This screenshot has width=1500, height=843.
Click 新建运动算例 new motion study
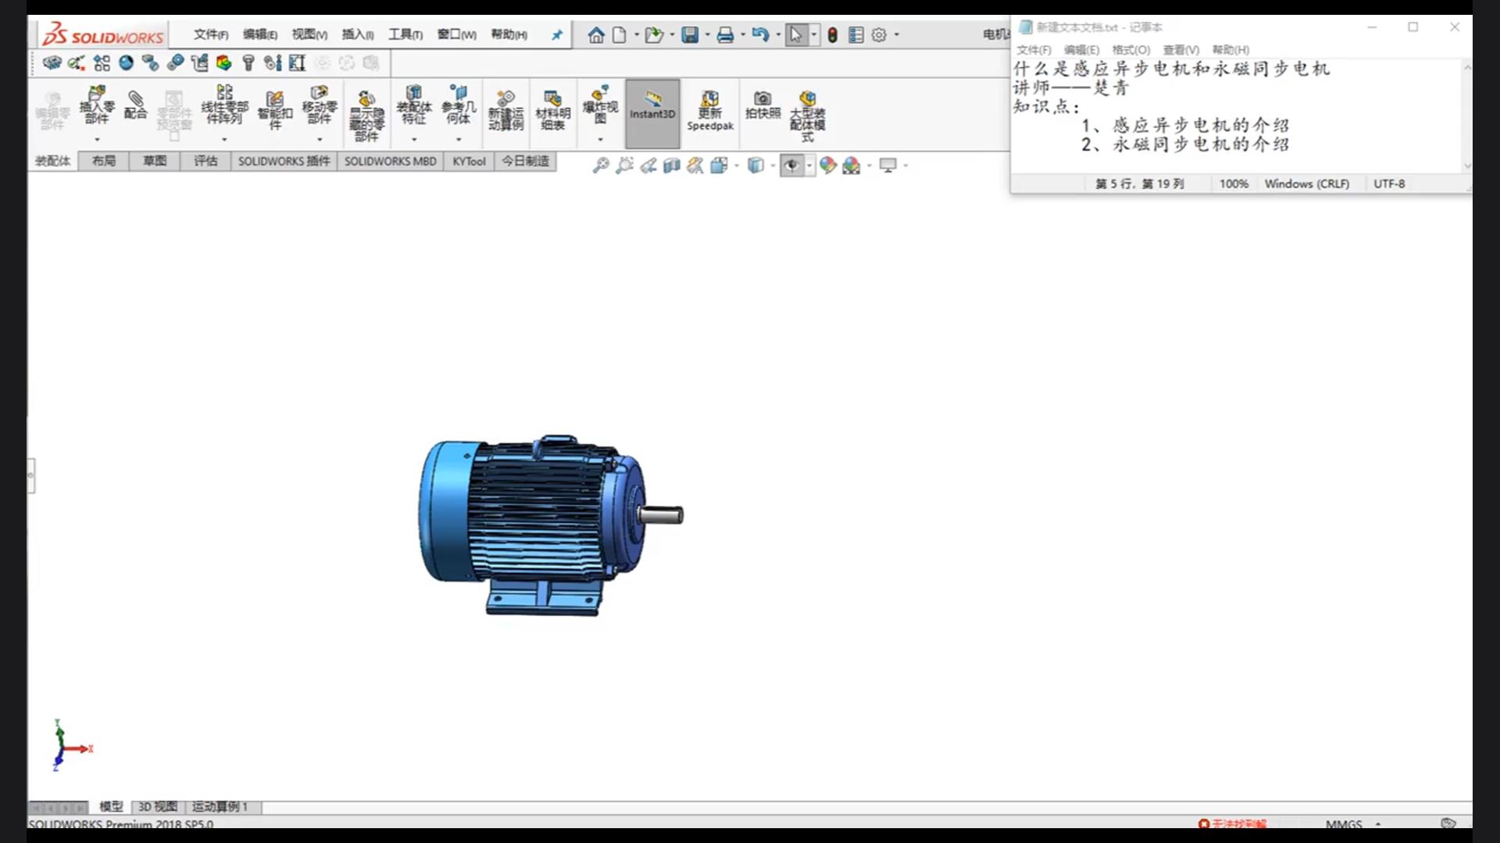506,110
